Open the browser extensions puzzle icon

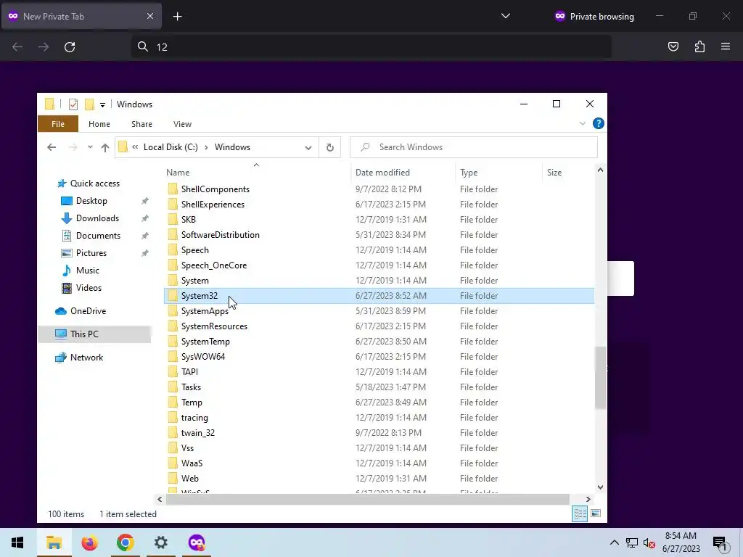click(x=699, y=46)
